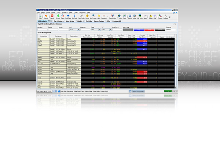Image resolution: width=220 pixels, height=146 pixels.
Task: Click the Strike input field
Action: click(x=64, y=30)
